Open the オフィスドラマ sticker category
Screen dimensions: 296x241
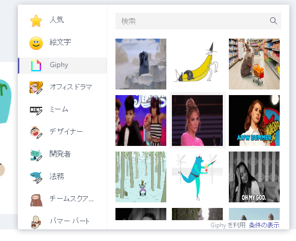coord(71,87)
